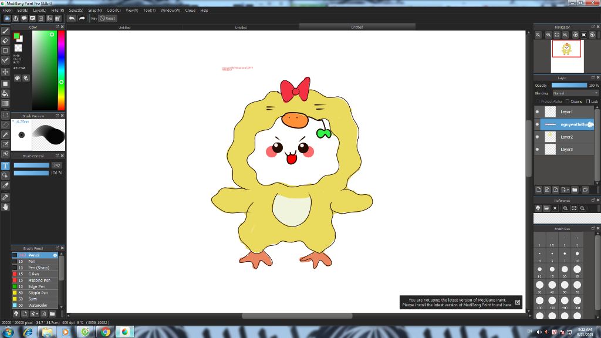Select the Gradient tool
Image resolution: width=601 pixels, height=338 pixels.
(5, 103)
